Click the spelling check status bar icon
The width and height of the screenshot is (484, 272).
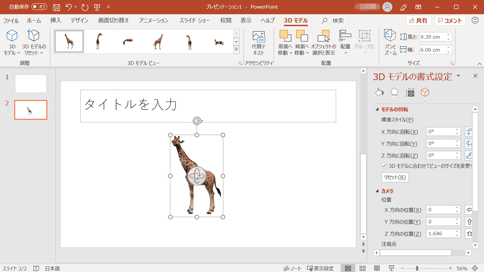click(36, 268)
